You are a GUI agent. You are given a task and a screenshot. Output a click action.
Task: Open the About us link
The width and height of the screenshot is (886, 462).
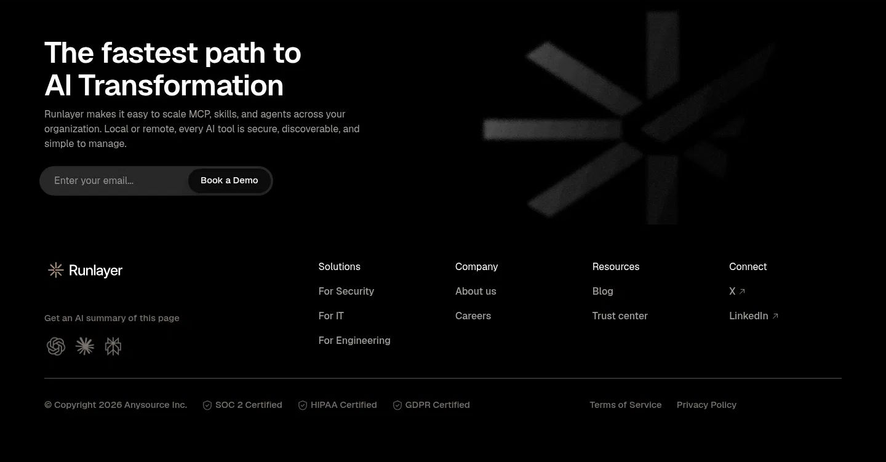tap(476, 291)
